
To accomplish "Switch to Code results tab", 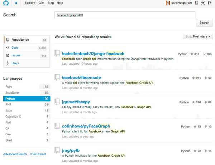I will click(27, 47).
